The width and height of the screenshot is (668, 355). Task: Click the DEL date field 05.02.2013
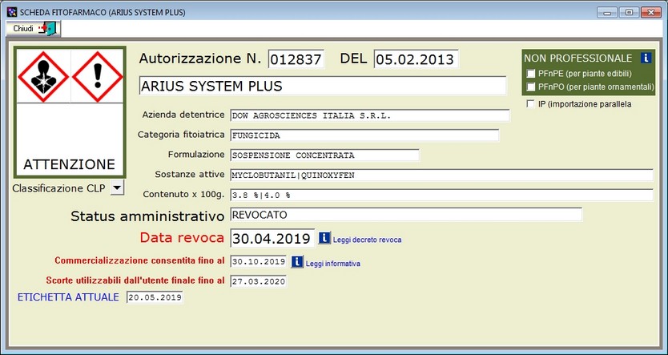[x=416, y=58]
